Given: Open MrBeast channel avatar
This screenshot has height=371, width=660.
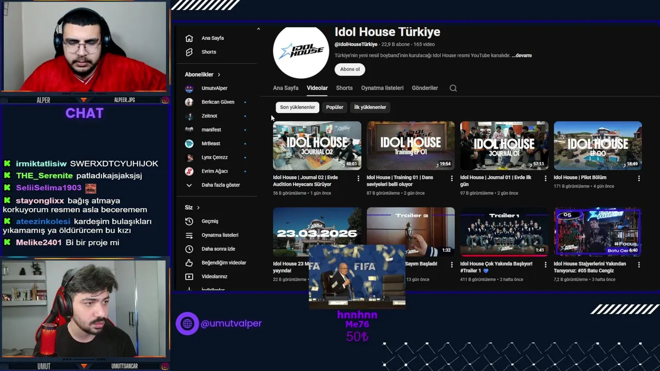Looking at the screenshot, I should tap(189, 143).
